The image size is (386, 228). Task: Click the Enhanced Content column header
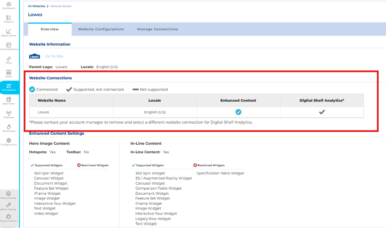(x=238, y=101)
